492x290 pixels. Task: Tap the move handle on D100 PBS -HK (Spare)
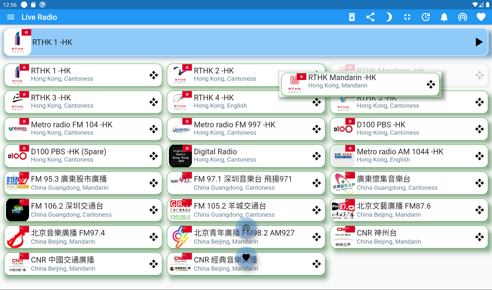click(154, 156)
